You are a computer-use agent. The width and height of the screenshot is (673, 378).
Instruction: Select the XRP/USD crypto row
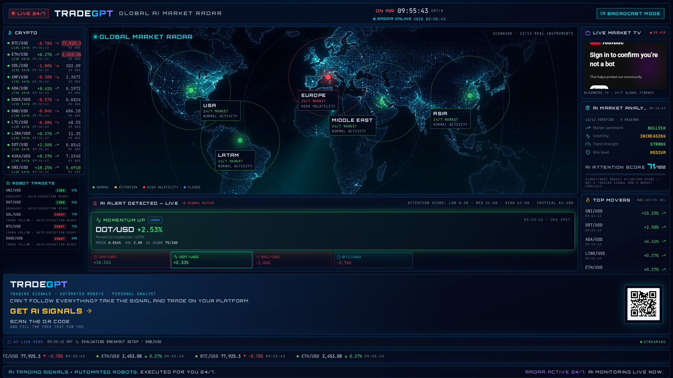[44, 79]
